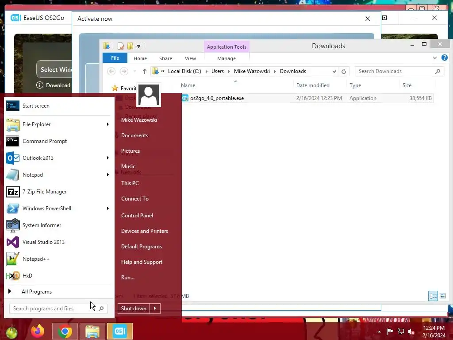
Task: Open Action Center flag in tray
Action: coord(390,331)
